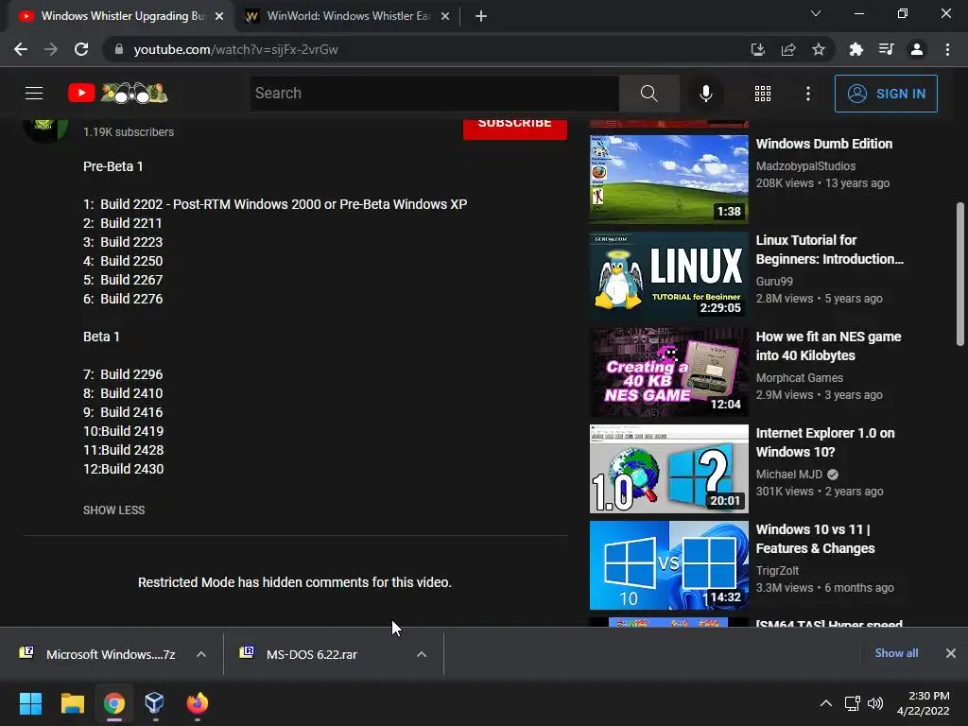Open VirtualBox from the taskbar
This screenshot has width=968, height=726.
pyautogui.click(x=155, y=703)
